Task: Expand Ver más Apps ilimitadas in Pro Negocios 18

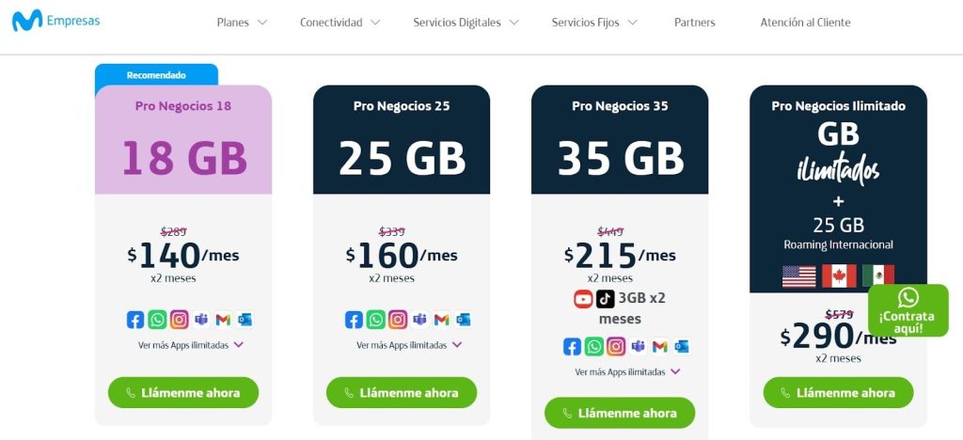Action: 191,345
